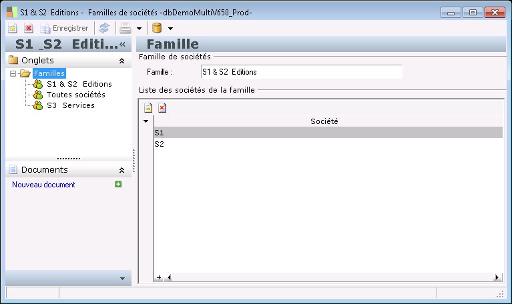Click the grid horizontal scrollbar right arrow

click(x=497, y=277)
